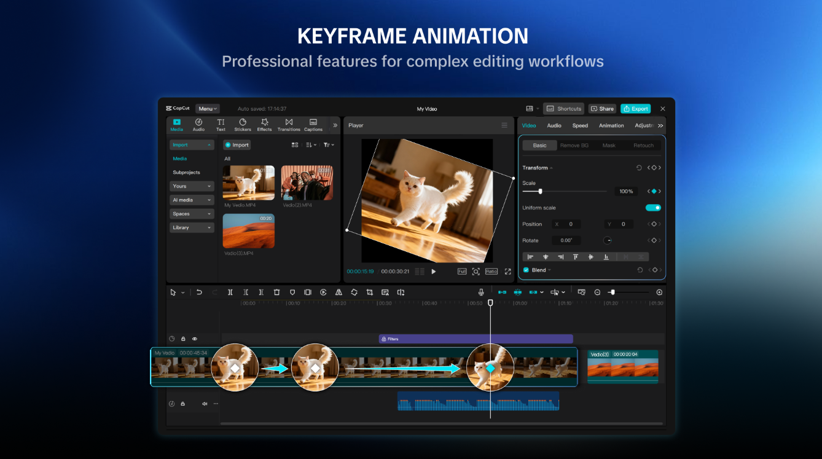Switch to the Speed tab
The height and width of the screenshot is (459, 822).
coord(580,125)
